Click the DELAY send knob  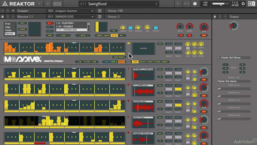coord(180,27)
